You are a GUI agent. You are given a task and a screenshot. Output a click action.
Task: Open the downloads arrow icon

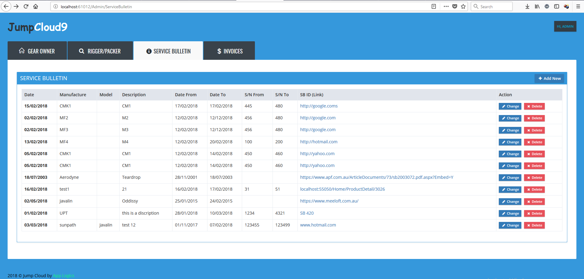click(x=527, y=6)
